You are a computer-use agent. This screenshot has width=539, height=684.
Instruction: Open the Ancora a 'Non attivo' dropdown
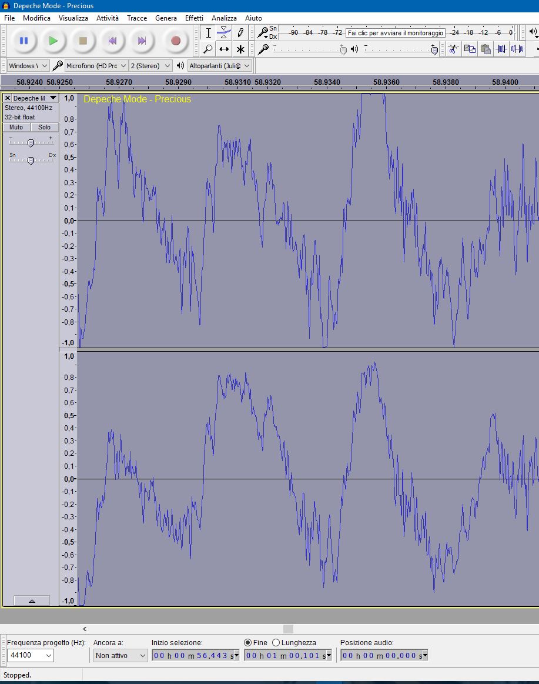click(x=120, y=655)
